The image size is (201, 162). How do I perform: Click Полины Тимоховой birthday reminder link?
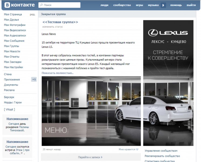pyautogui.click(x=19, y=129)
